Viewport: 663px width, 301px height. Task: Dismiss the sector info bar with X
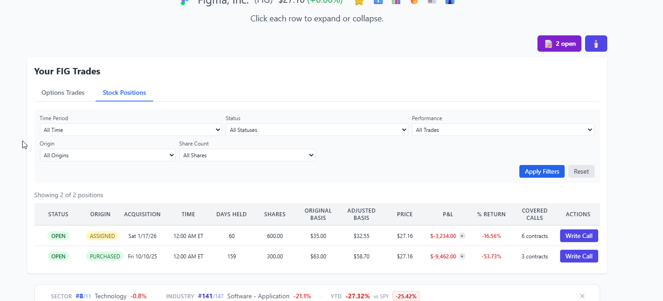tap(582, 296)
